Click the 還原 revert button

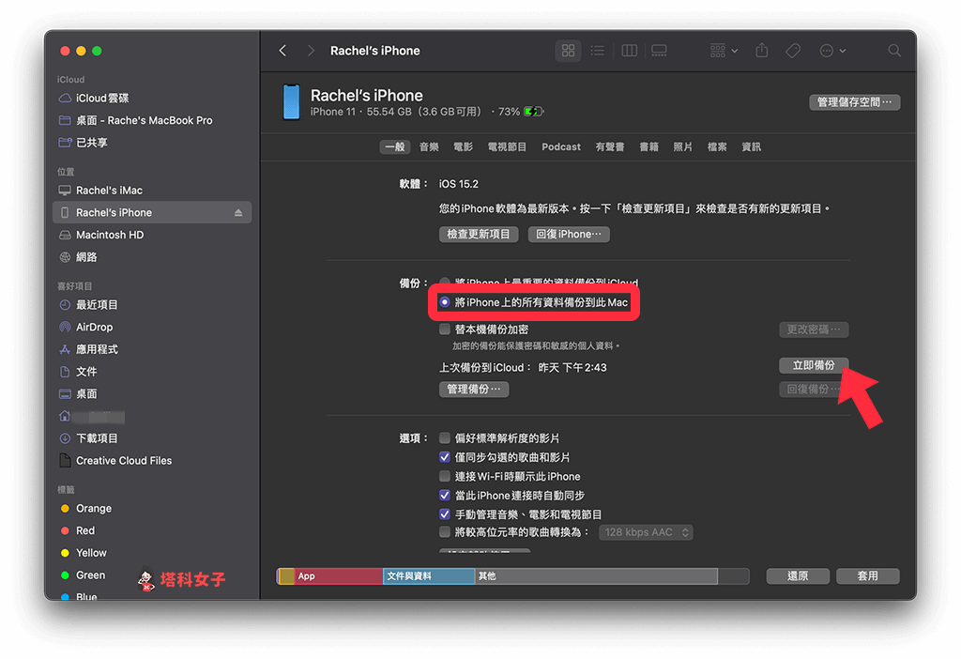coord(798,575)
